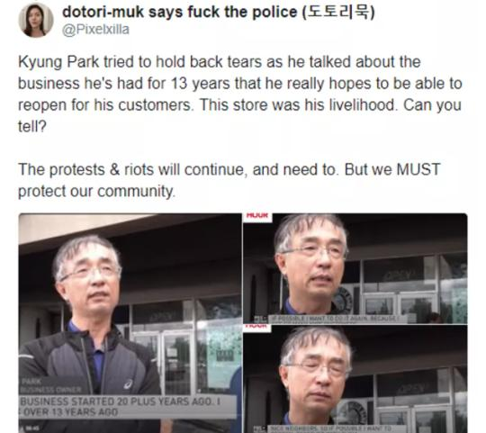Open the top-right interview photo
Screen dimensions: 486x433
point(355,268)
